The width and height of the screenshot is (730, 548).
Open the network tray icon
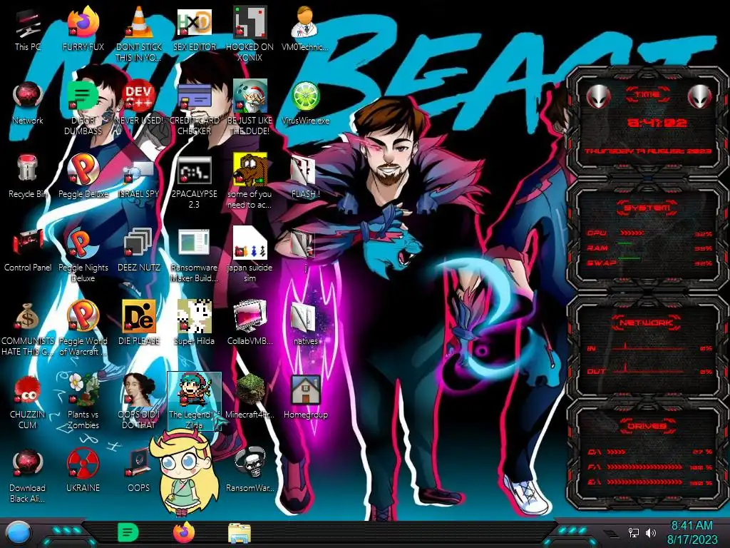[633, 532]
